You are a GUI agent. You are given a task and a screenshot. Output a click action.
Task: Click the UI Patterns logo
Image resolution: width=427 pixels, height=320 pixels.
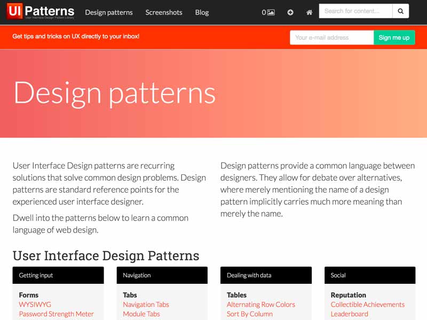click(41, 12)
